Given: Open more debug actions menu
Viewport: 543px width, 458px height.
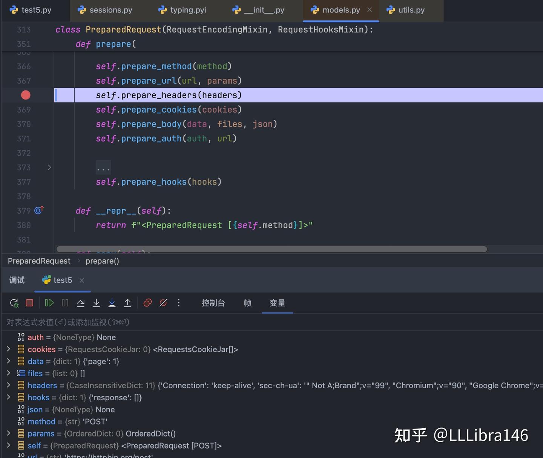Looking at the screenshot, I should [x=179, y=303].
